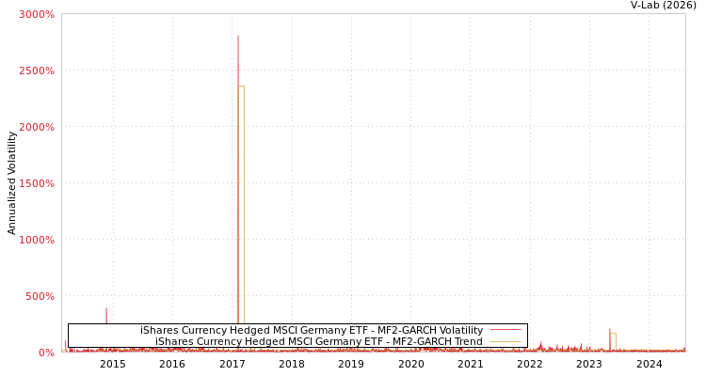Select the MF2-GARCH Trend legend entry
The height and width of the screenshot is (376, 706).
(x=319, y=341)
